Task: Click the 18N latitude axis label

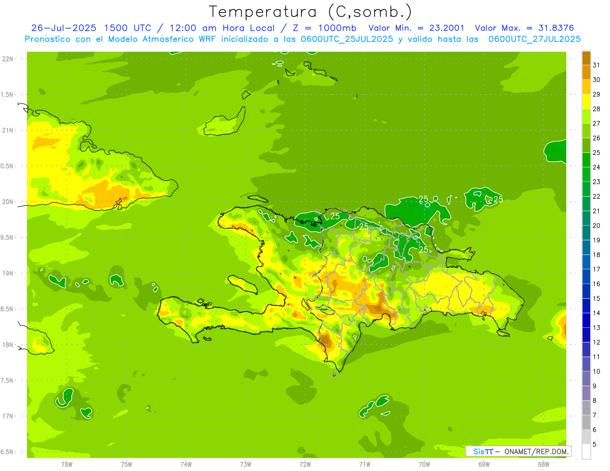Action: (x=7, y=344)
